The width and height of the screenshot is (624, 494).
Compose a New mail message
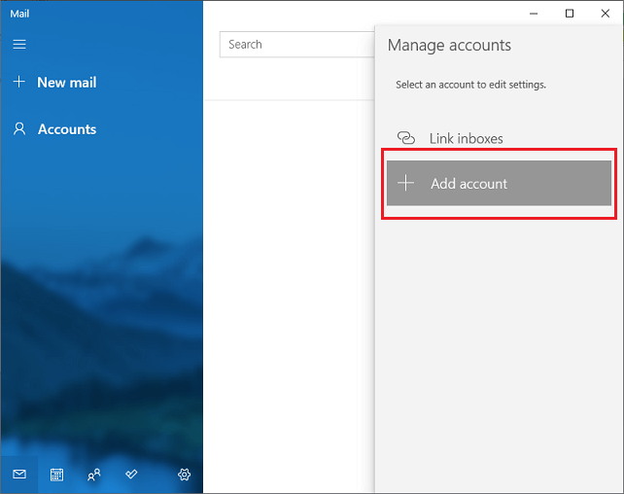[55, 83]
